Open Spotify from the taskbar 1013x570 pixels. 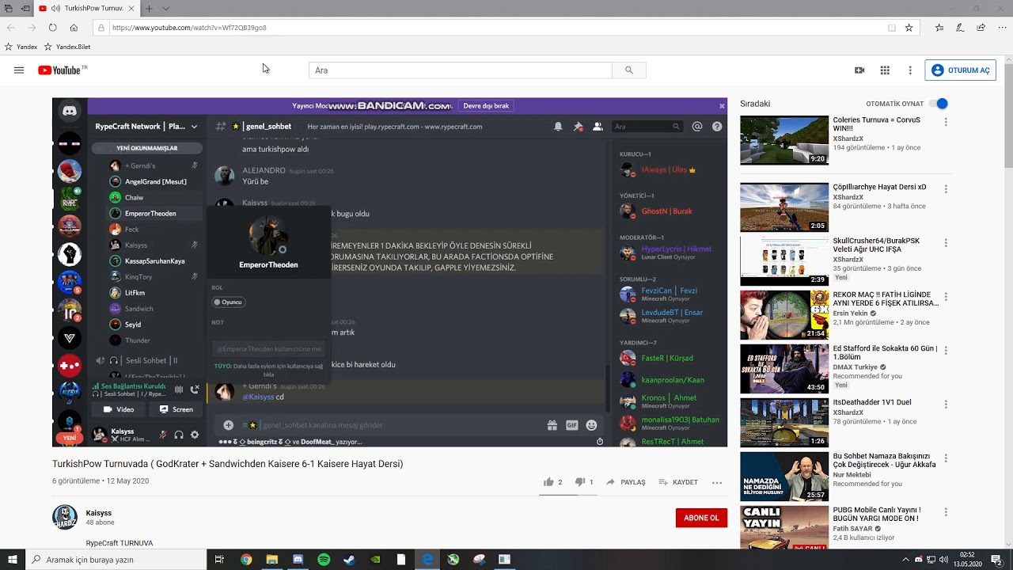[x=324, y=560]
